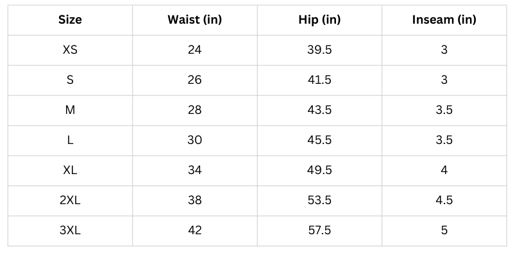513x256 pixels.
Task: Select the S size cell
Action: (70, 80)
